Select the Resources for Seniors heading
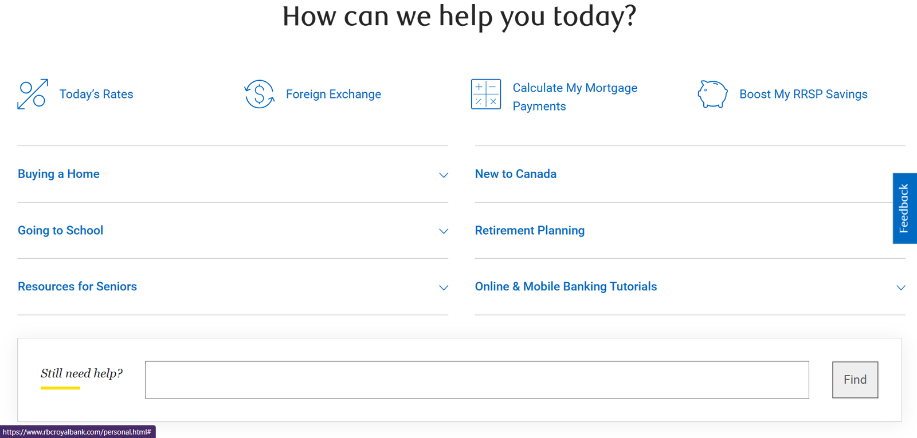The image size is (917, 438). click(77, 286)
